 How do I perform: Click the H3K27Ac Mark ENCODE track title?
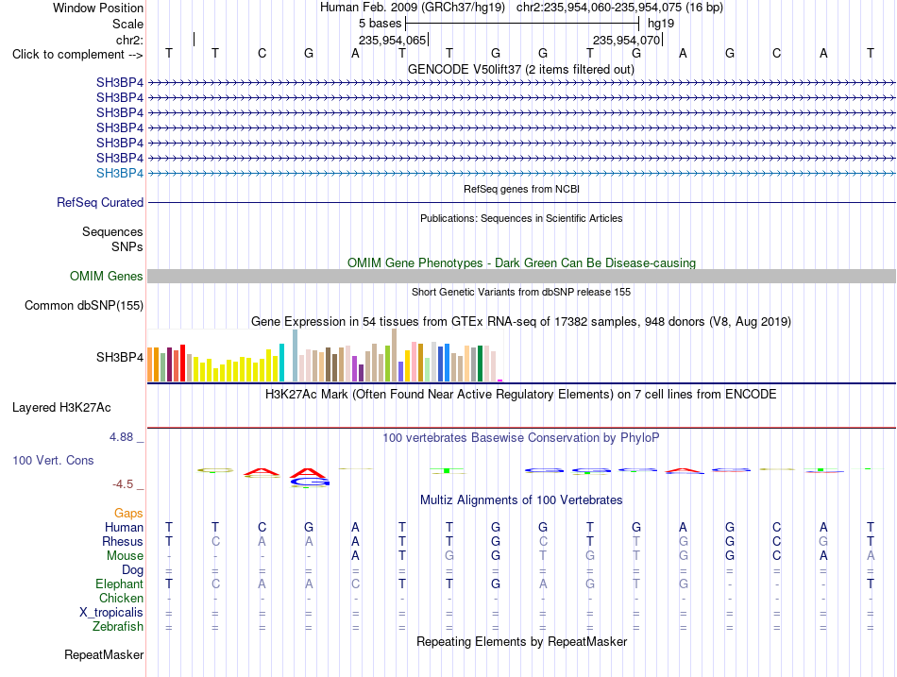point(521,395)
